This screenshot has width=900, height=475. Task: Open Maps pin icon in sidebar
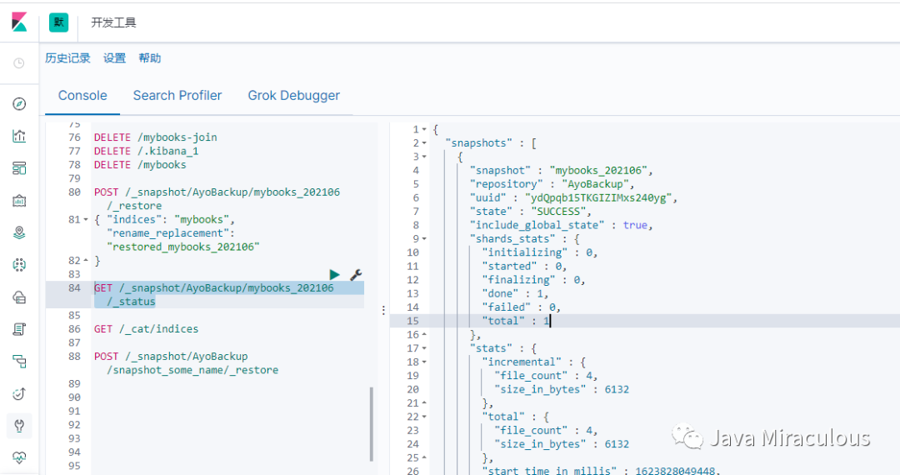19,232
